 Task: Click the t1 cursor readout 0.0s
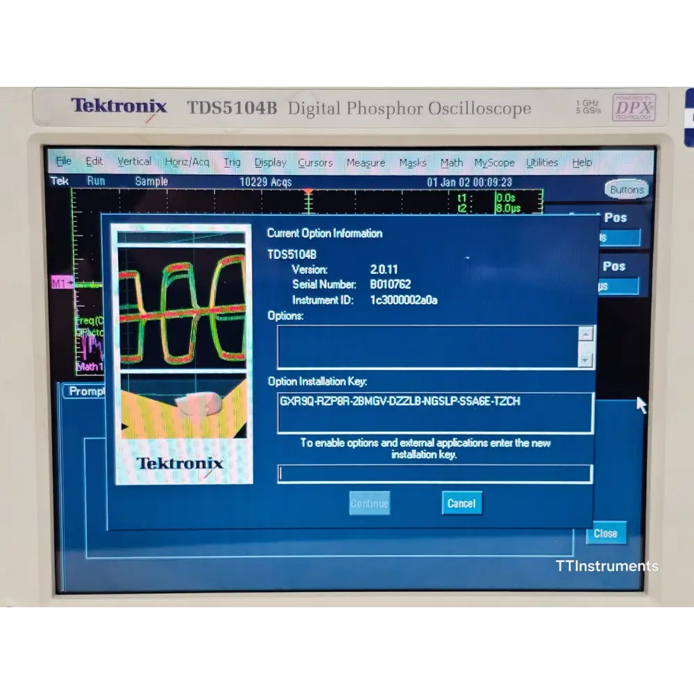[x=505, y=198]
